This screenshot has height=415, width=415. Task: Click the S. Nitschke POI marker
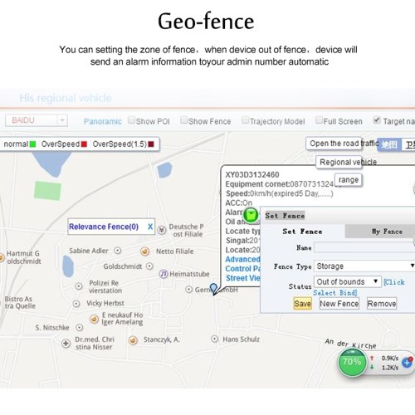(x=80, y=328)
